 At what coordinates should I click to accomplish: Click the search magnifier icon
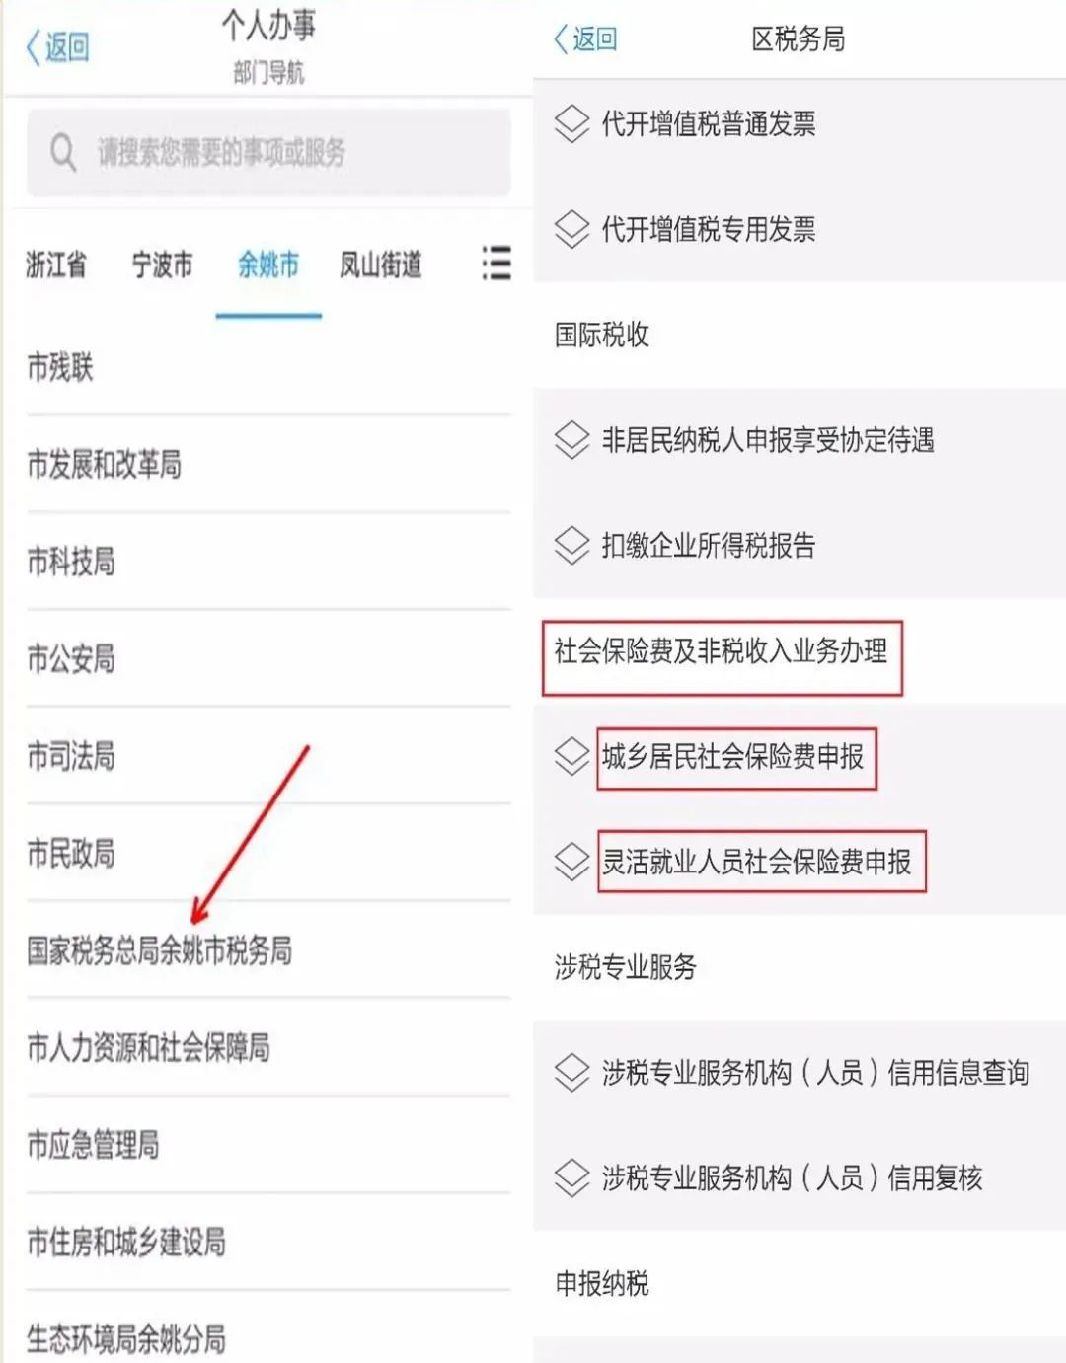(x=63, y=153)
